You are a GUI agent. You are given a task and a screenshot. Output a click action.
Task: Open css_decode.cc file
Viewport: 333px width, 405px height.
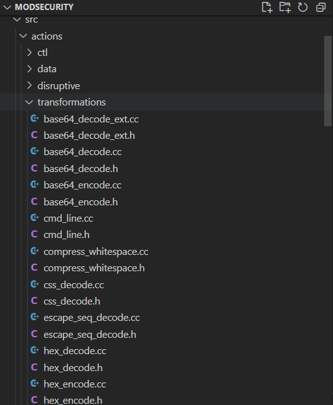pos(74,285)
